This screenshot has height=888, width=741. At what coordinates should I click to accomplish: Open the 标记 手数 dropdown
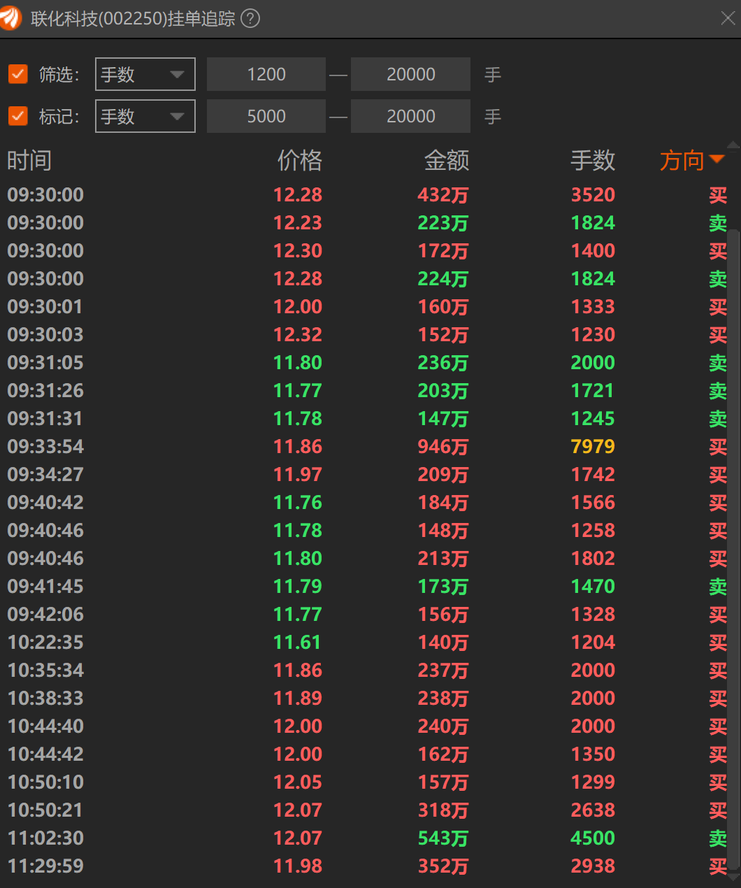click(x=145, y=116)
